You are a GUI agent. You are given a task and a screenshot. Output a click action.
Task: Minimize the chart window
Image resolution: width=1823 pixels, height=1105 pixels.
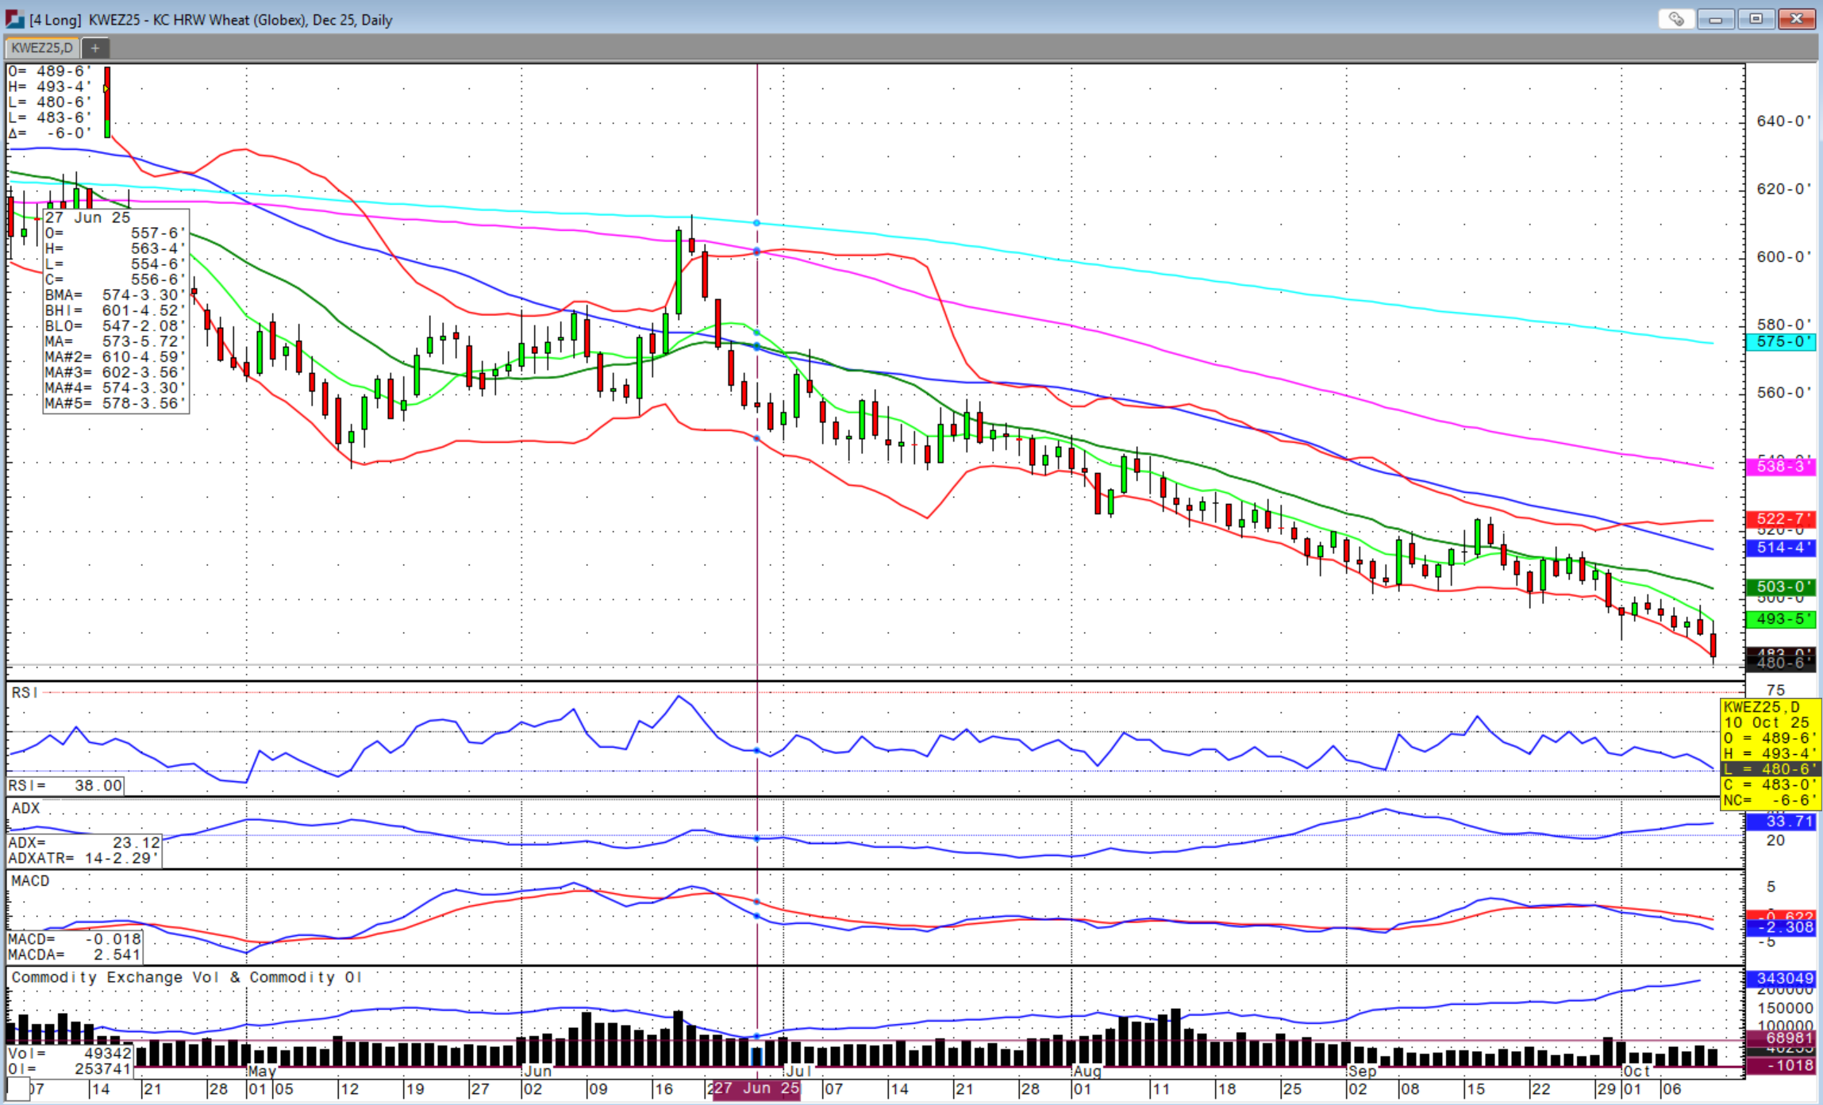click(x=1715, y=19)
